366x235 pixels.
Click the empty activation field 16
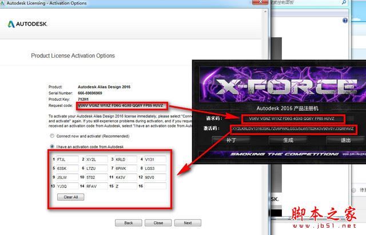point(155,186)
